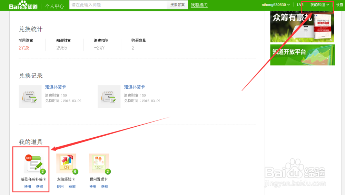Click the first 知道补签卡 record title
This screenshot has width=345, height=195.
[x=56, y=87]
